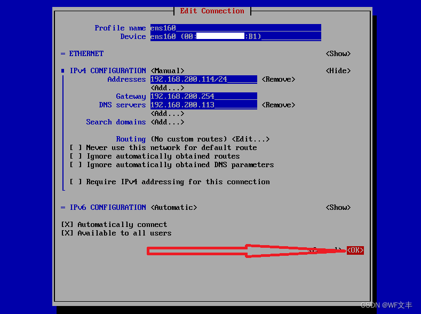Viewport: 421px width, 314px height.
Task: Toggle Ignore automatically obtained routes
Action: click(154, 156)
